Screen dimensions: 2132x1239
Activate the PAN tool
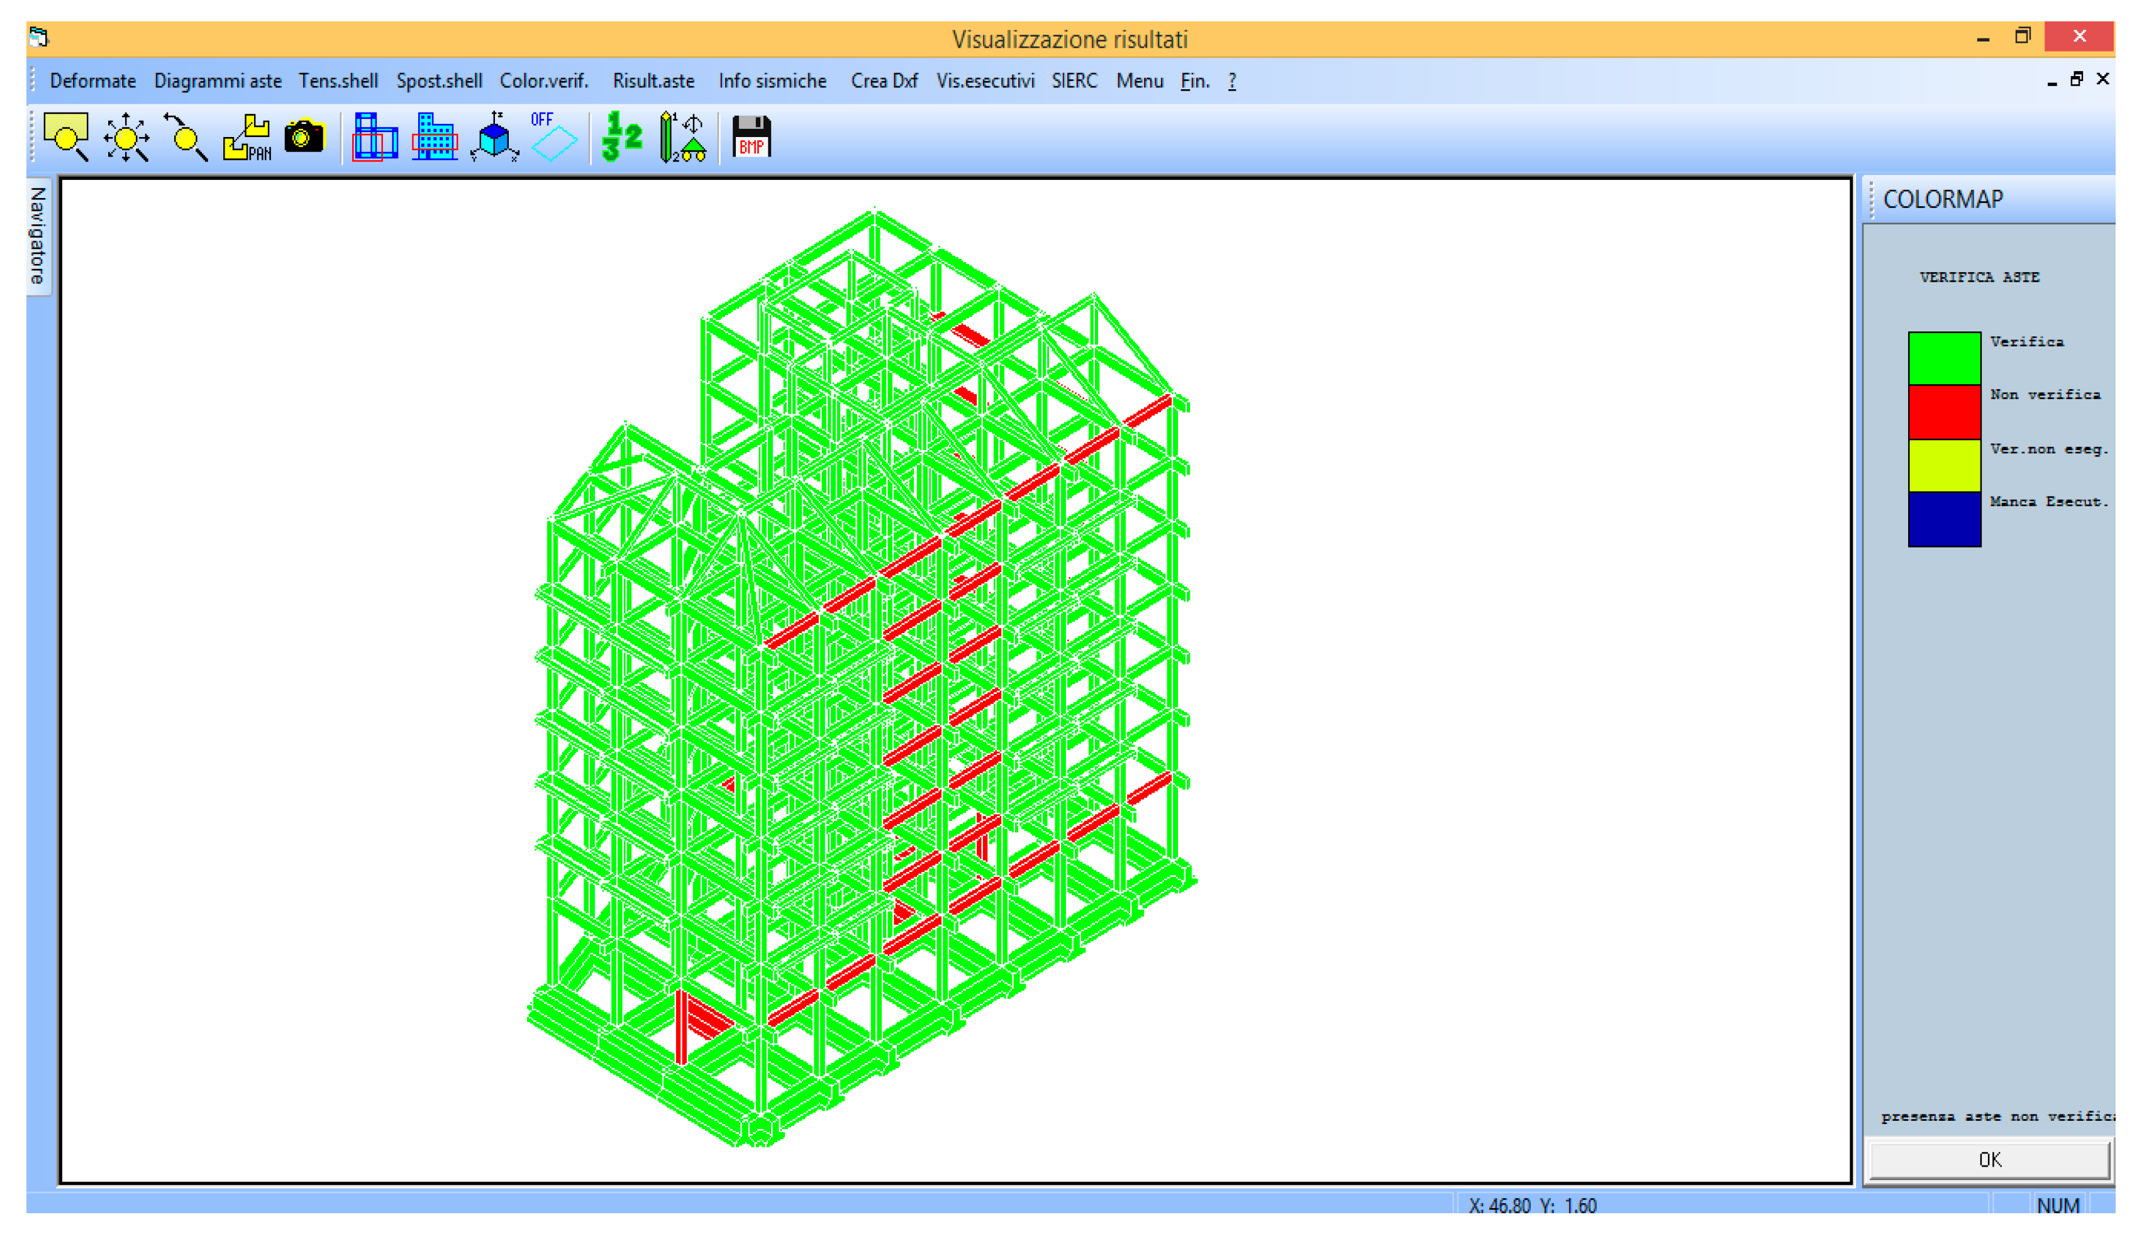click(x=246, y=137)
